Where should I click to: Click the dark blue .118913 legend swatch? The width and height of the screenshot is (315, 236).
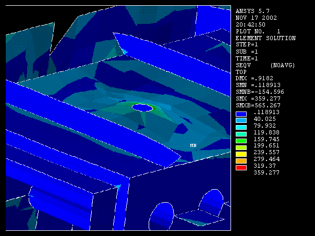tap(241, 113)
